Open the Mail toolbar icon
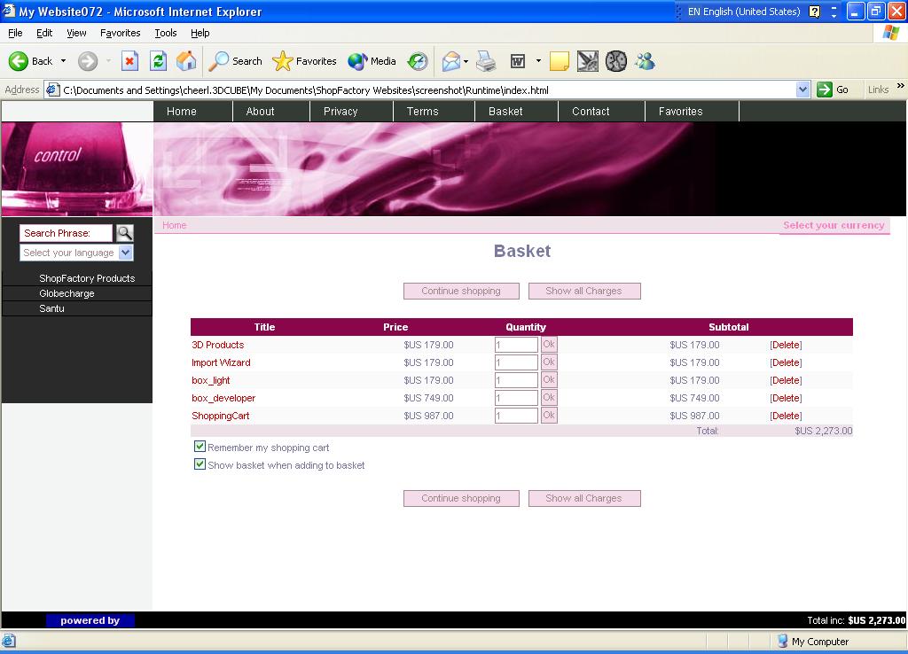This screenshot has height=654, width=908. point(451,61)
